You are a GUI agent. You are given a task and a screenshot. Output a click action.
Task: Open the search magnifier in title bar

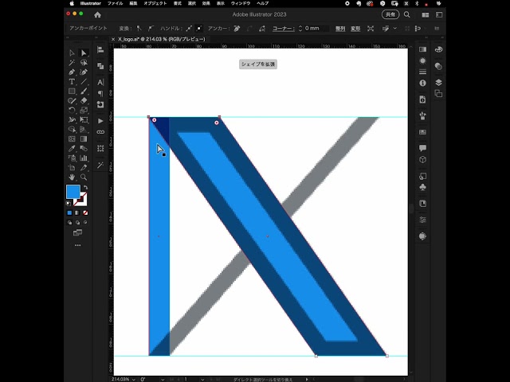[407, 14]
